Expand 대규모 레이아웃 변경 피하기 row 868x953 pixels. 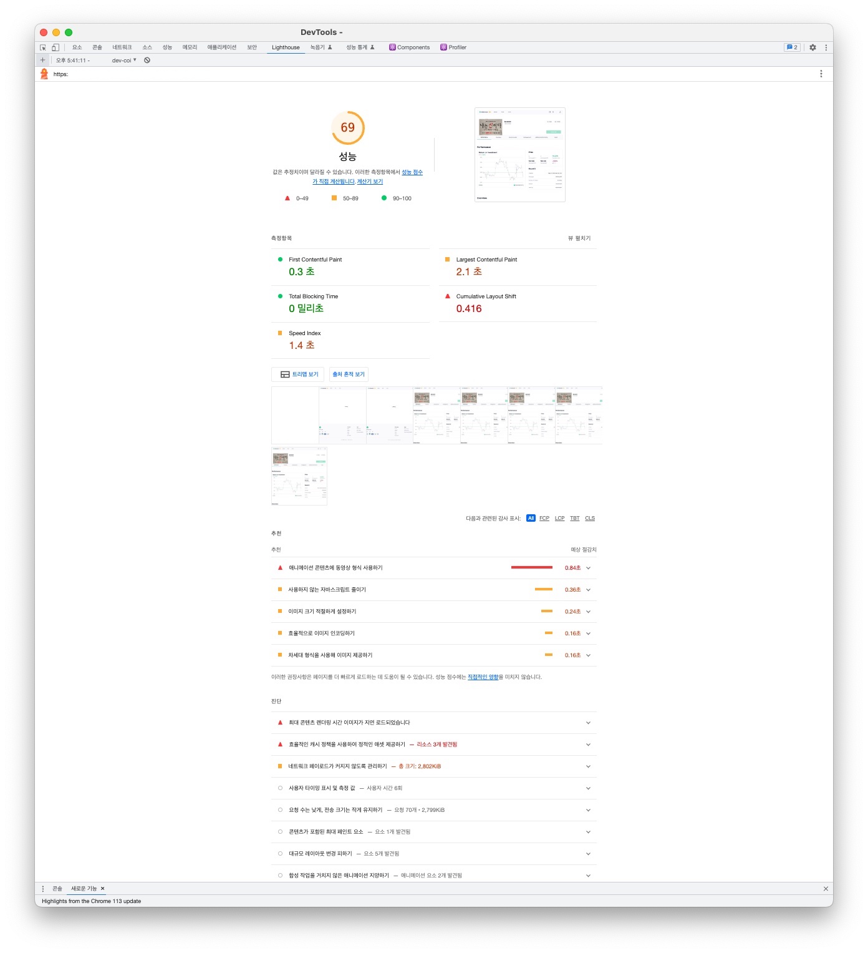coord(434,854)
